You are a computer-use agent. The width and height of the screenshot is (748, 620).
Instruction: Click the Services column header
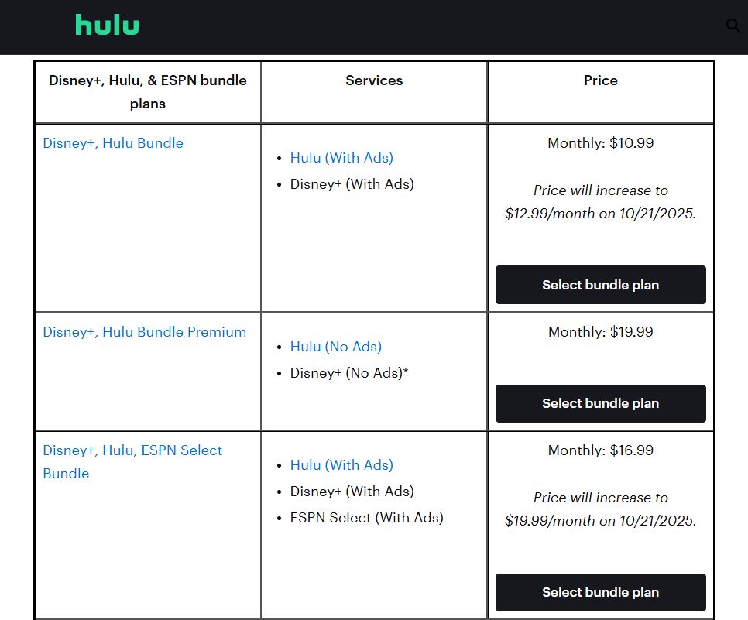(x=374, y=80)
